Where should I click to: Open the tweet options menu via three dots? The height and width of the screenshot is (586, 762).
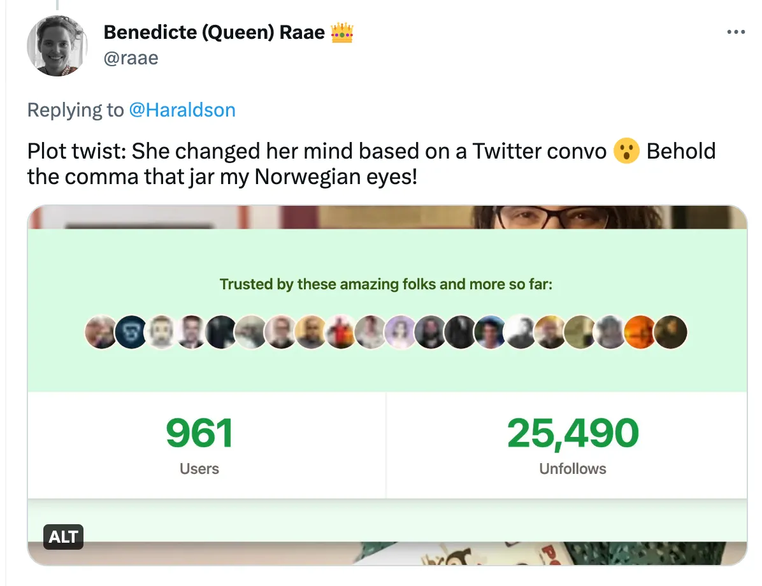click(736, 31)
